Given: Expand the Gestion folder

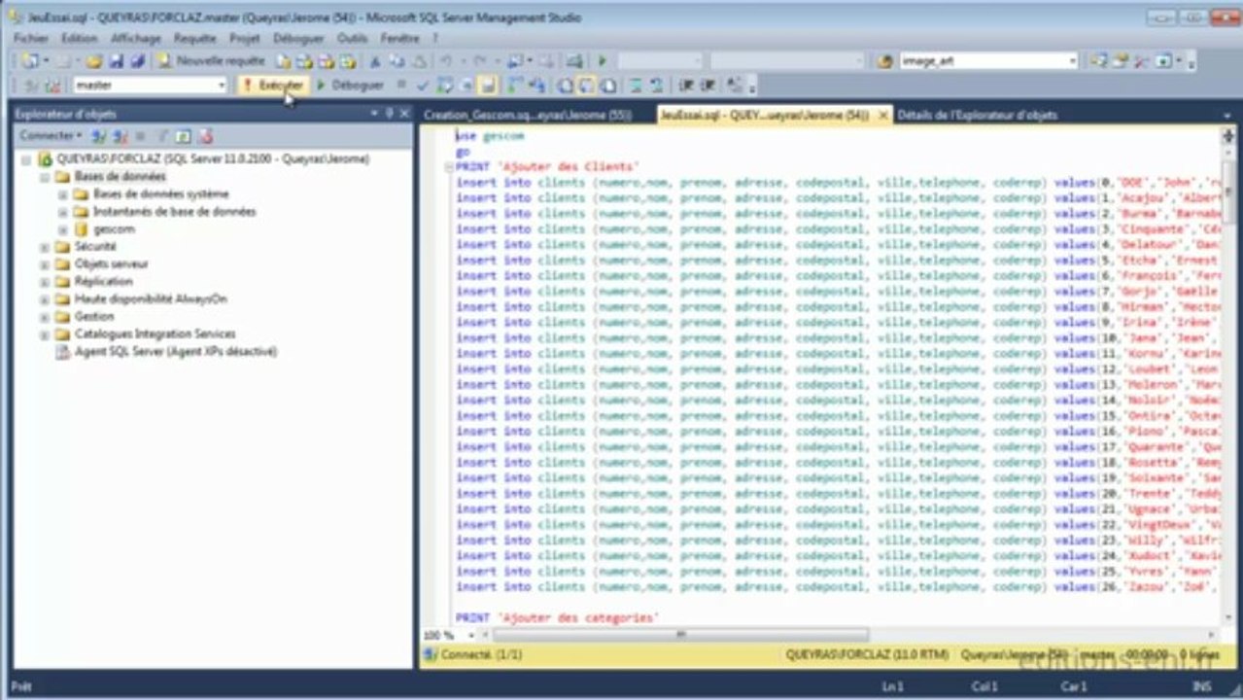Looking at the screenshot, I should coord(44,317).
